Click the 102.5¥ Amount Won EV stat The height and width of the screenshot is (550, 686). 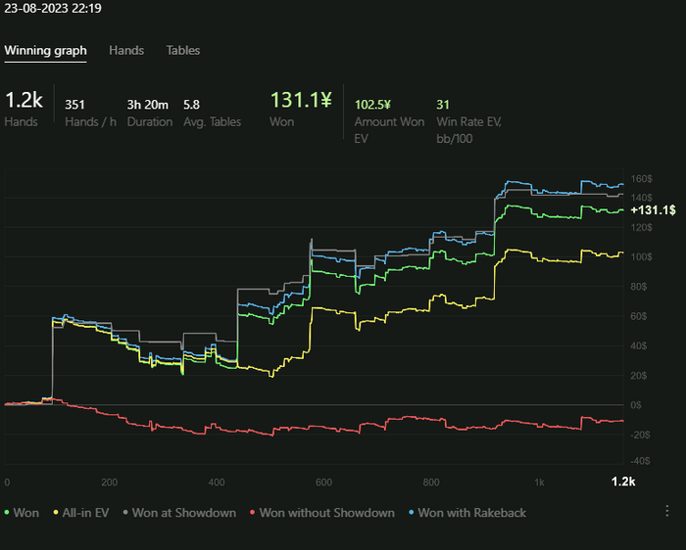click(x=372, y=105)
